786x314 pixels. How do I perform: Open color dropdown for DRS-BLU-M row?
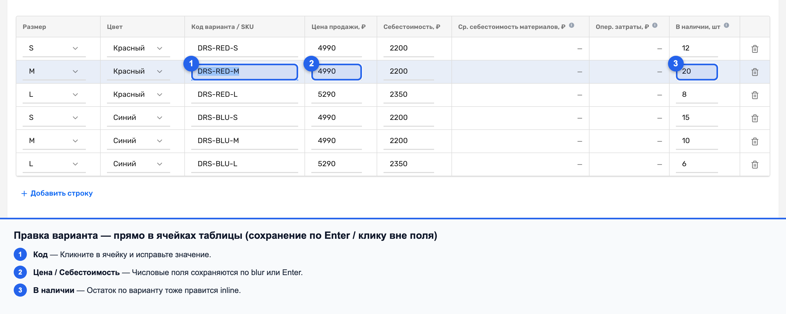138,141
